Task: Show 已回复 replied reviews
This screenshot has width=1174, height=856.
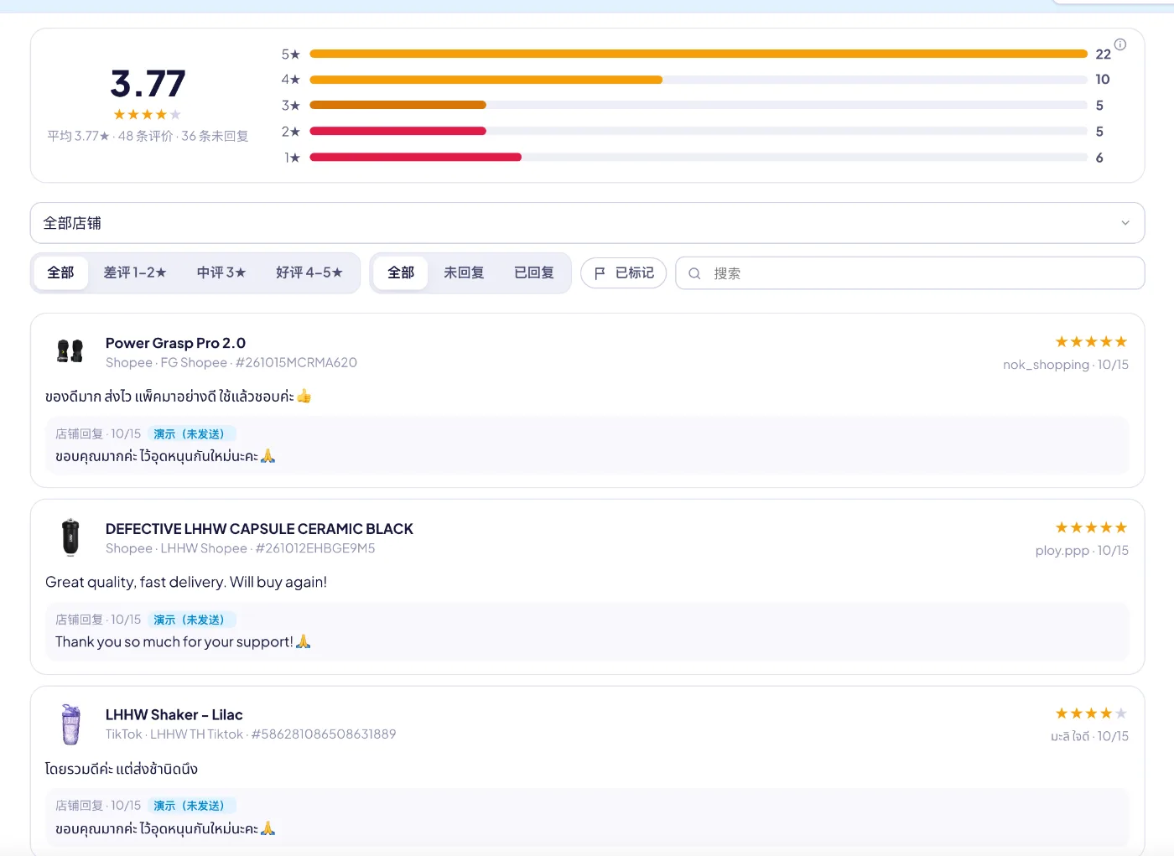Action: 534,272
